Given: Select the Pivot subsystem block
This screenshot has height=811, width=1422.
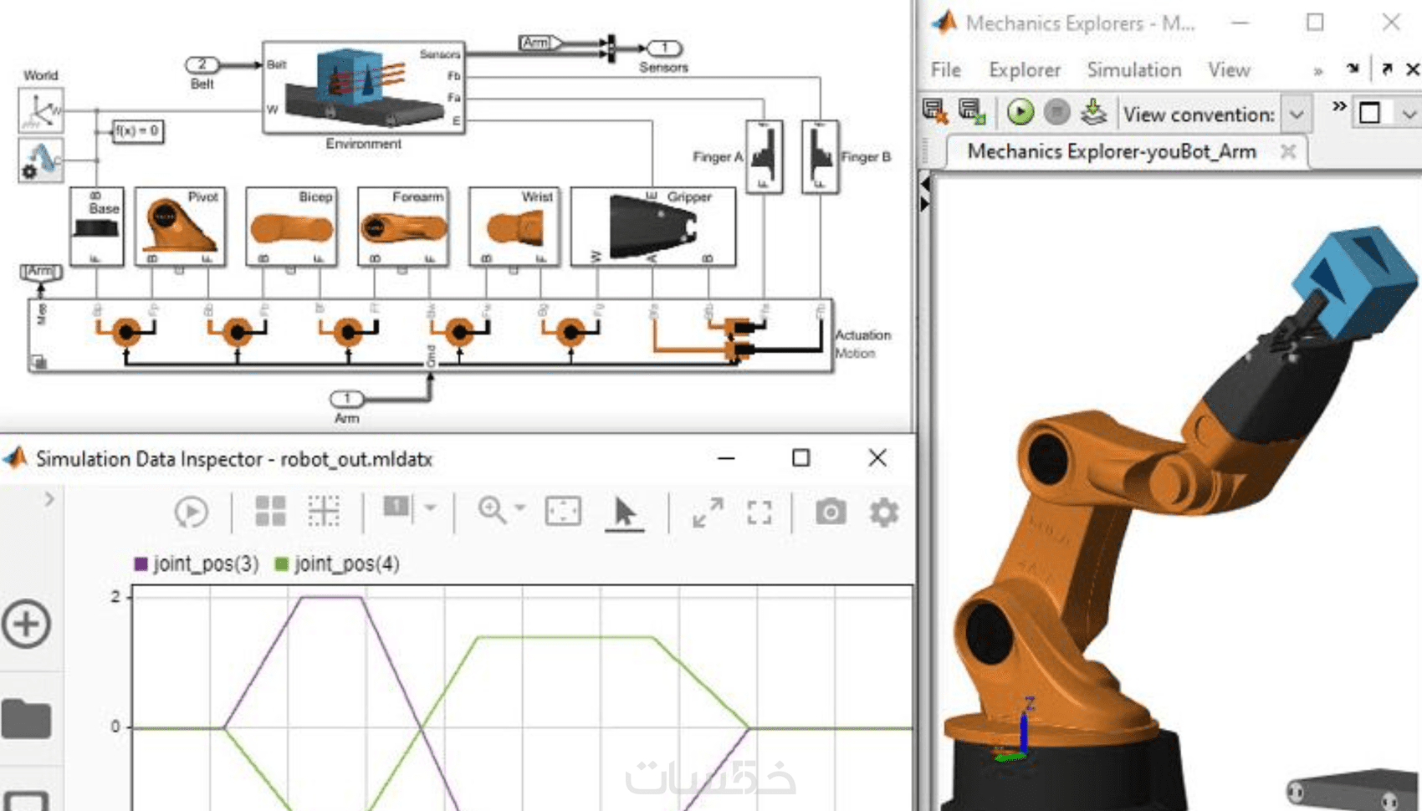Looking at the screenshot, I should point(180,227).
